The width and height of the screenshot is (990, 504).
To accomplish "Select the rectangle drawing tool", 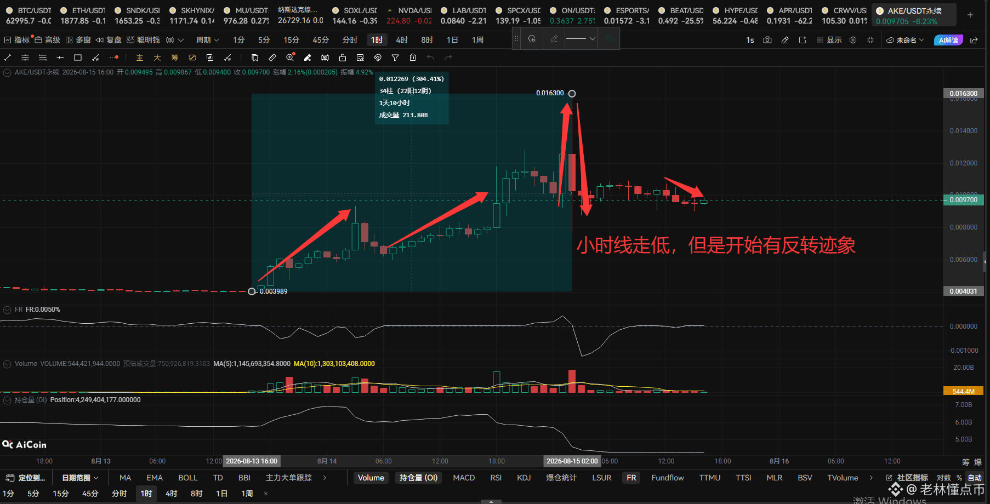I will click(78, 58).
